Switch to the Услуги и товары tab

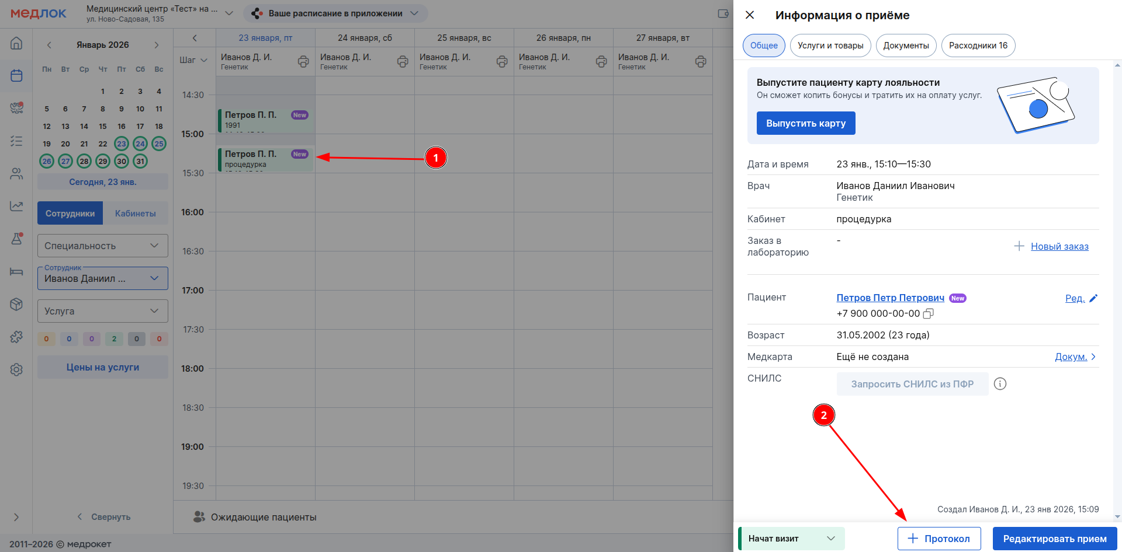[x=830, y=46]
